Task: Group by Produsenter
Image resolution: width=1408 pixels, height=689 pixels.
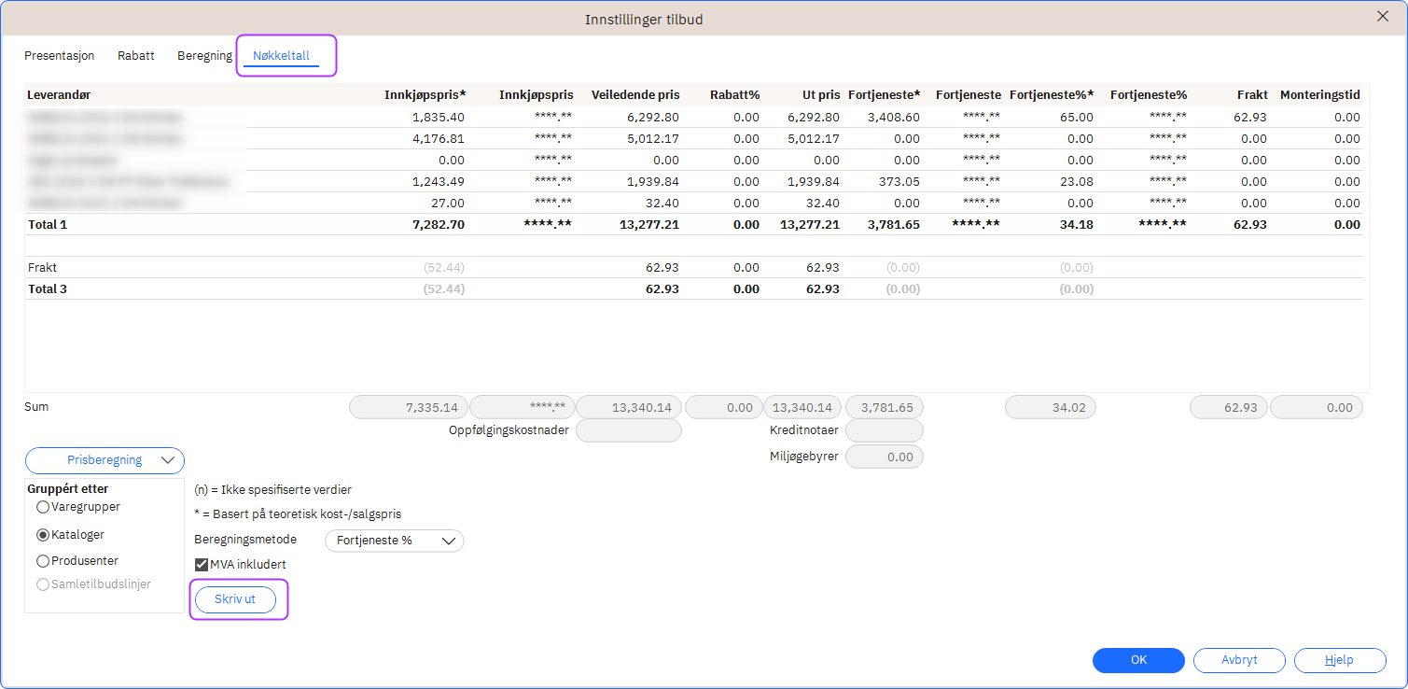Action: 43,561
